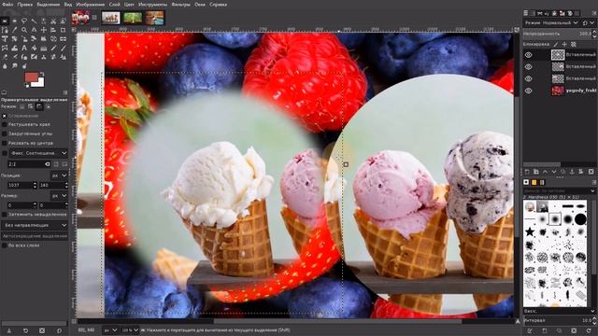The height and width of the screenshot is (336, 598).
Task: Refresh brushes in the brushes panel footer
Action: point(589,330)
